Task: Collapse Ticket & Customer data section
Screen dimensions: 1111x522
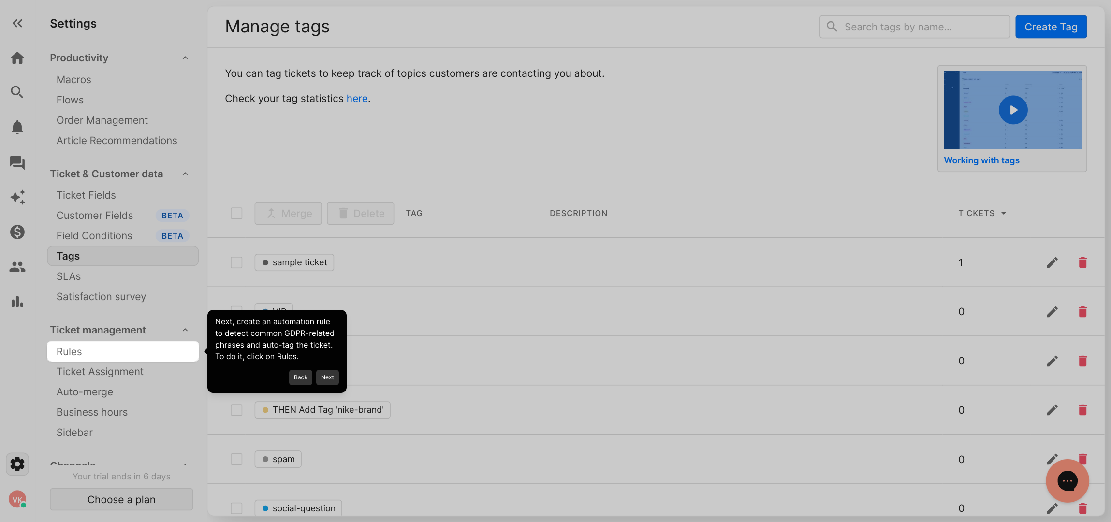Action: click(185, 174)
